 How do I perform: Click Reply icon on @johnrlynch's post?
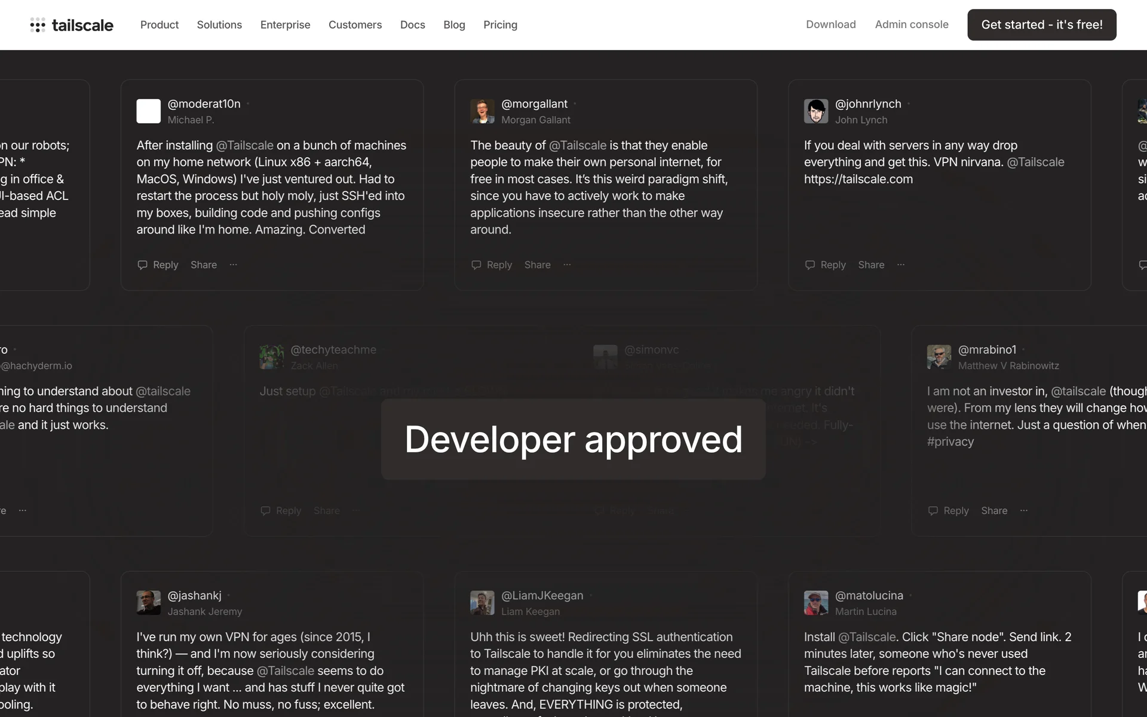(810, 265)
